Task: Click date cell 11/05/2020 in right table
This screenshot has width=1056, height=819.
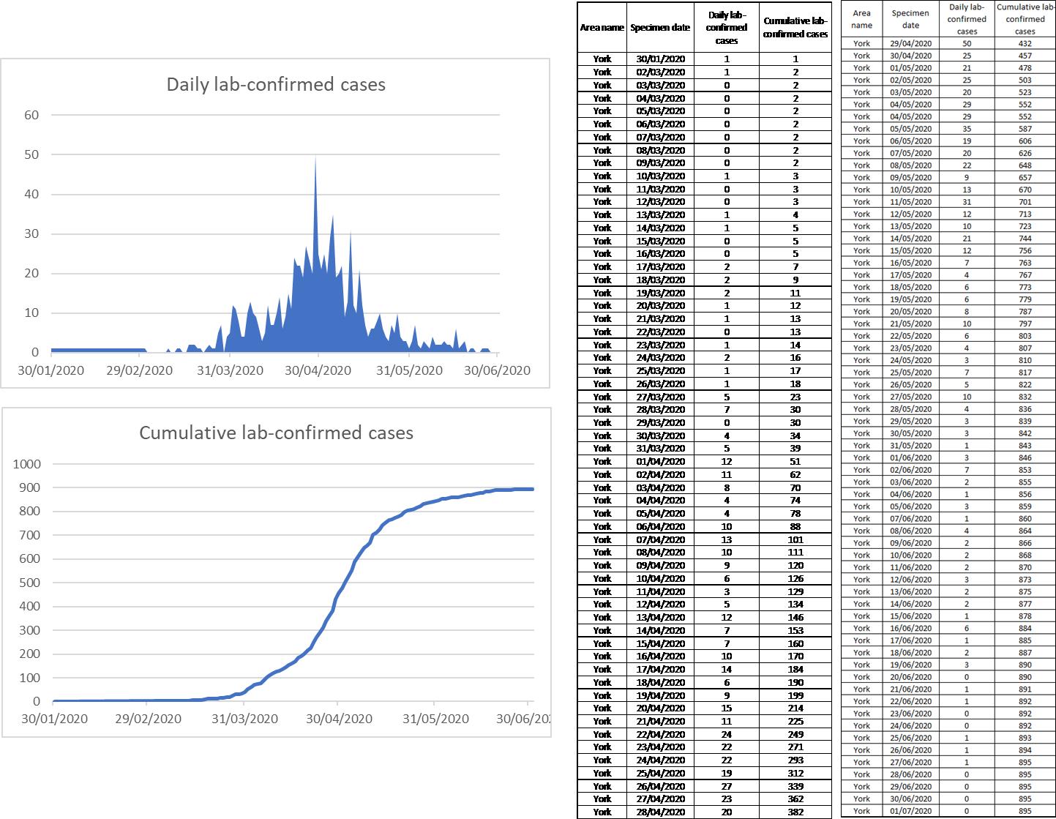Action: 910,202
